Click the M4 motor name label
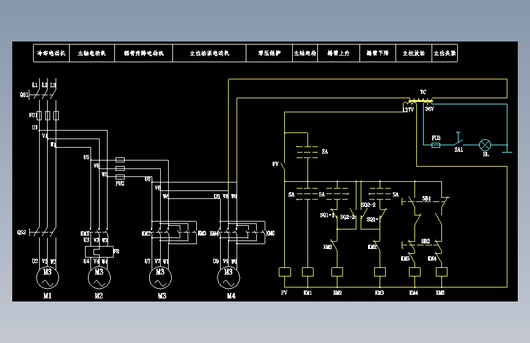This screenshot has width=530, height=343. coord(231,296)
